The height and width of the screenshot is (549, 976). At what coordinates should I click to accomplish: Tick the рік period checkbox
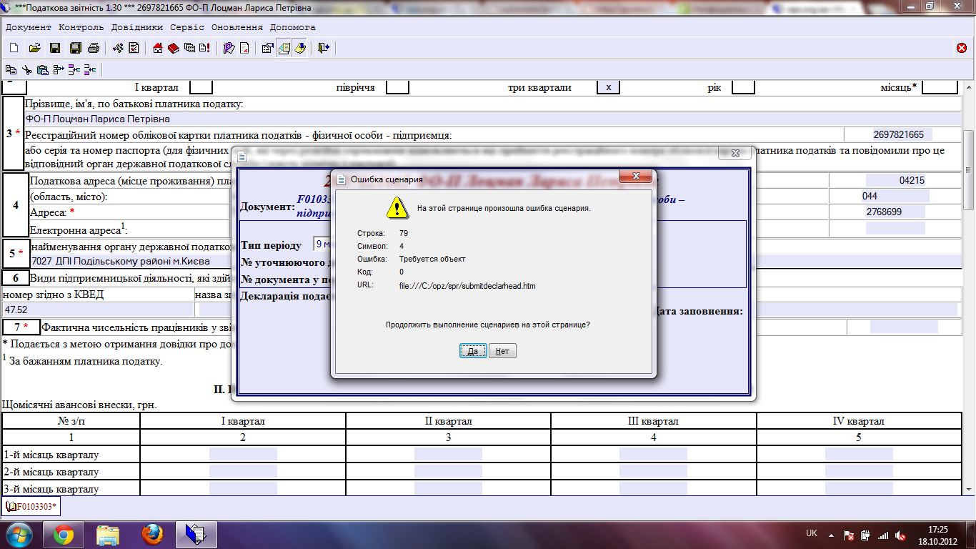tap(743, 87)
